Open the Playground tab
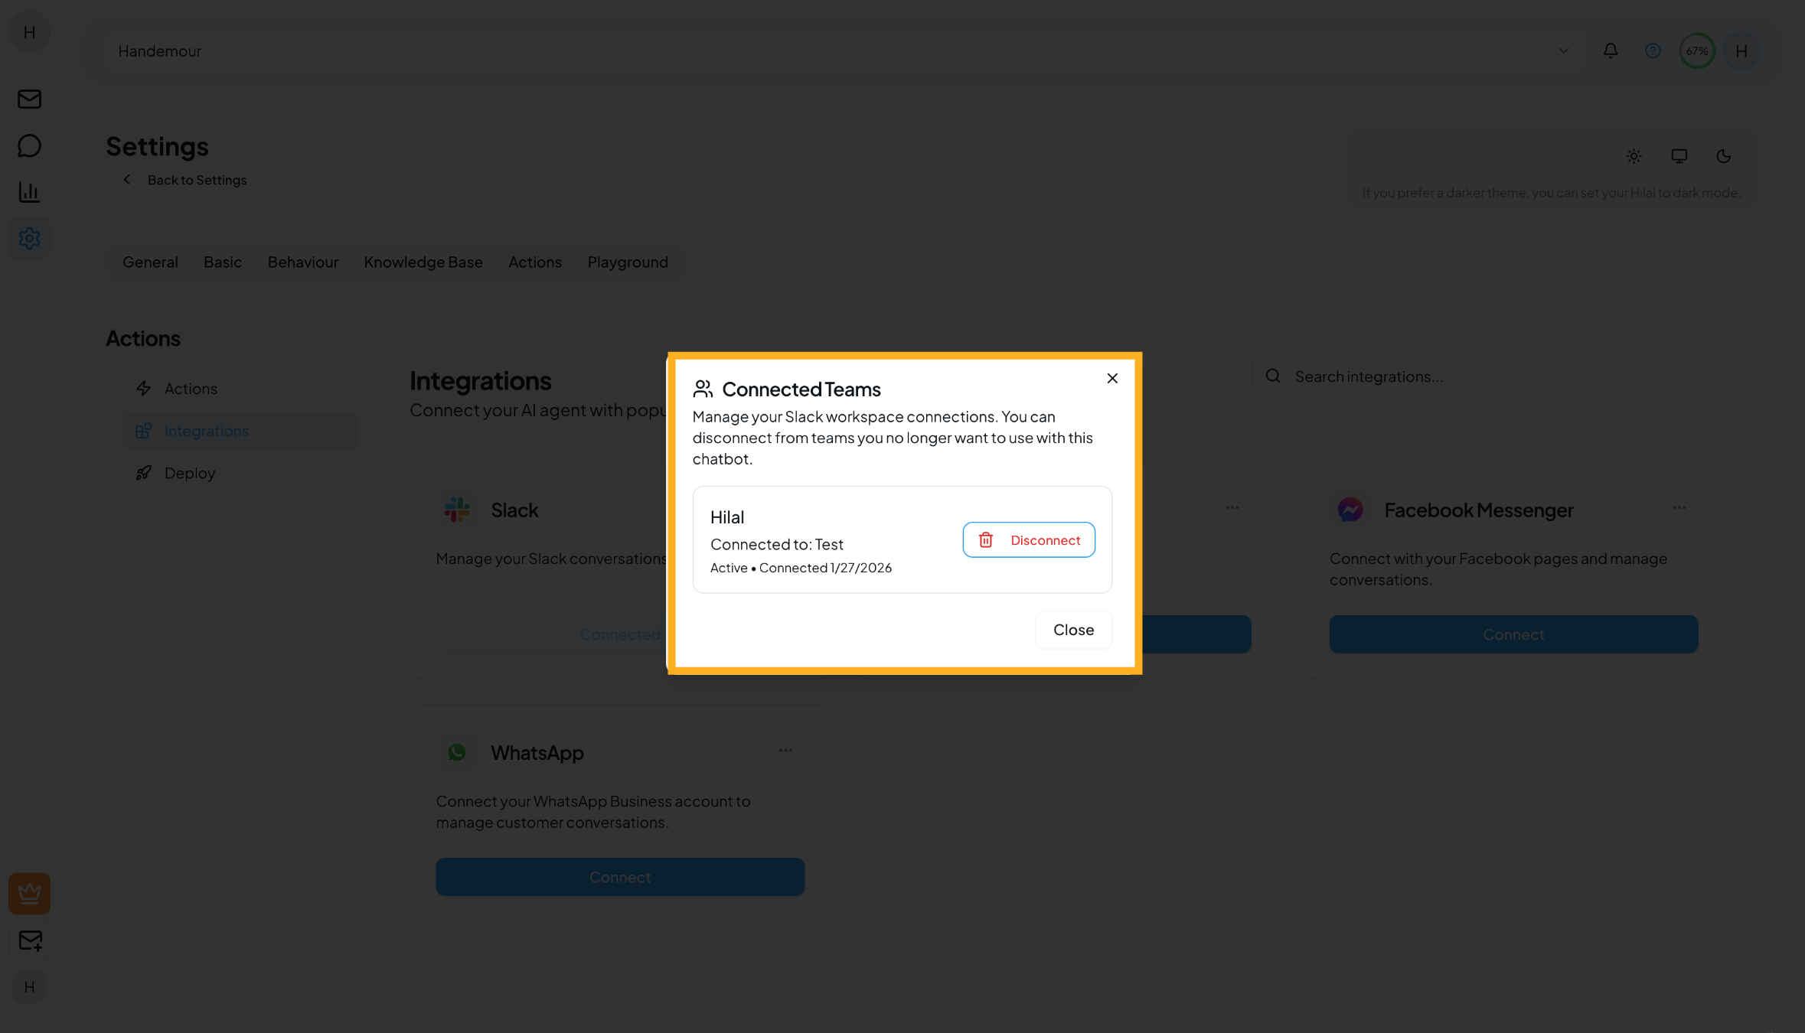 pos(627,262)
